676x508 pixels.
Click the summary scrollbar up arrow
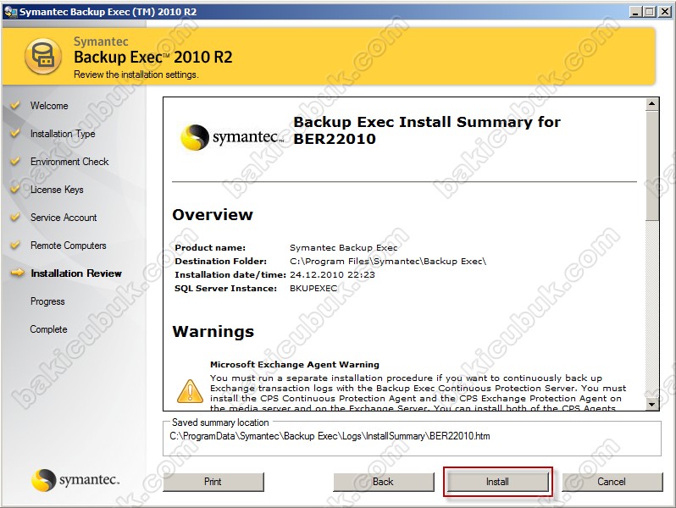click(x=652, y=104)
